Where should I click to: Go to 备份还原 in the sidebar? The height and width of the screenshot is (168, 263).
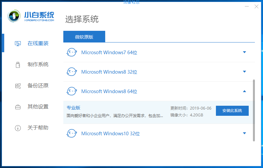[38, 86]
